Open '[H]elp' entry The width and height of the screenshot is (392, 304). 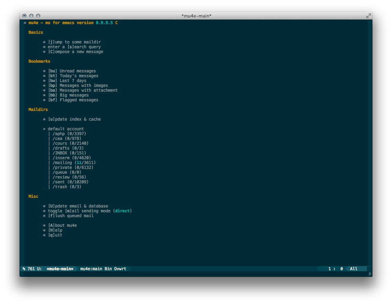coord(55,230)
